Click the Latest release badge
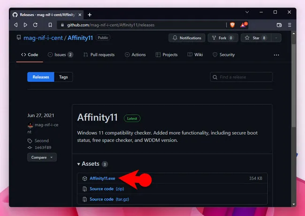The width and height of the screenshot is (305, 216). [132, 118]
